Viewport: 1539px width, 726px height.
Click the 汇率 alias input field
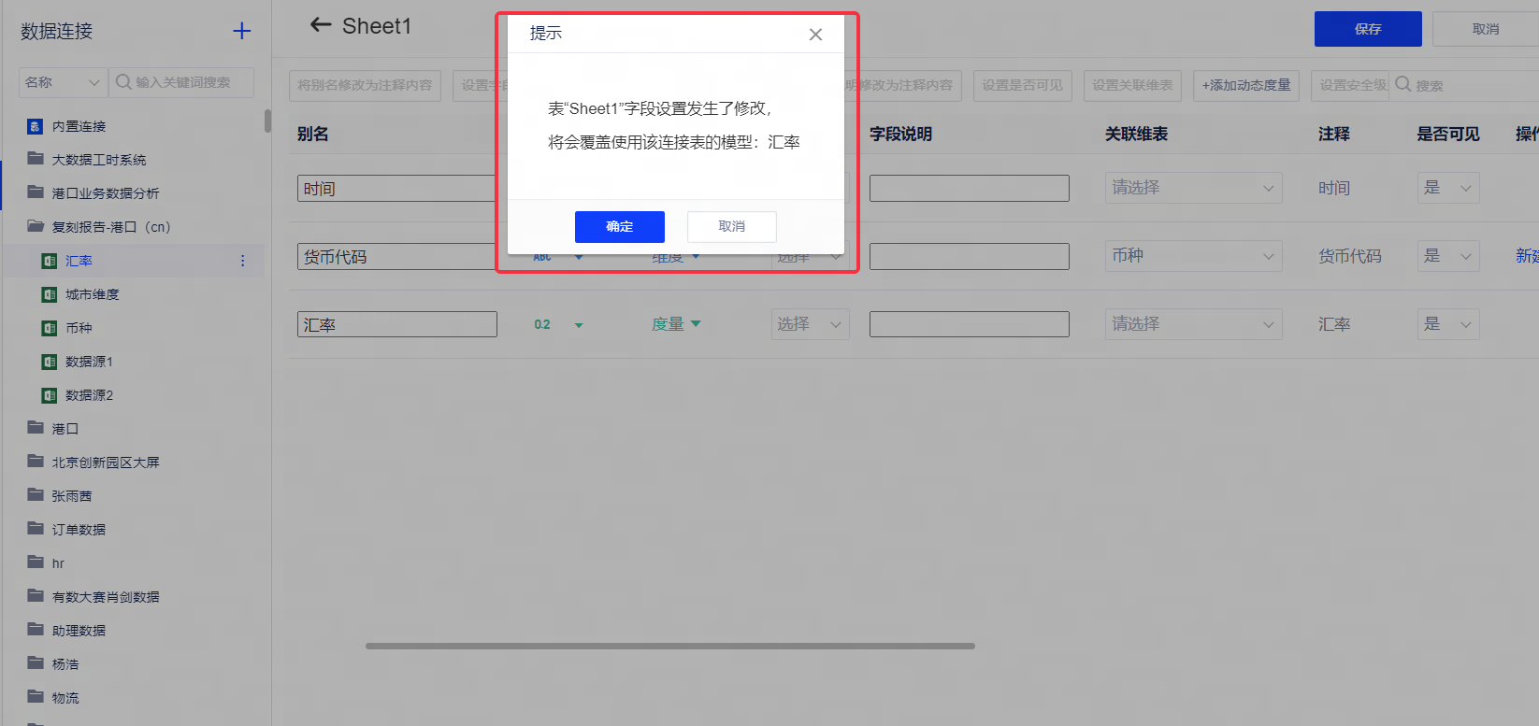pyautogui.click(x=396, y=324)
